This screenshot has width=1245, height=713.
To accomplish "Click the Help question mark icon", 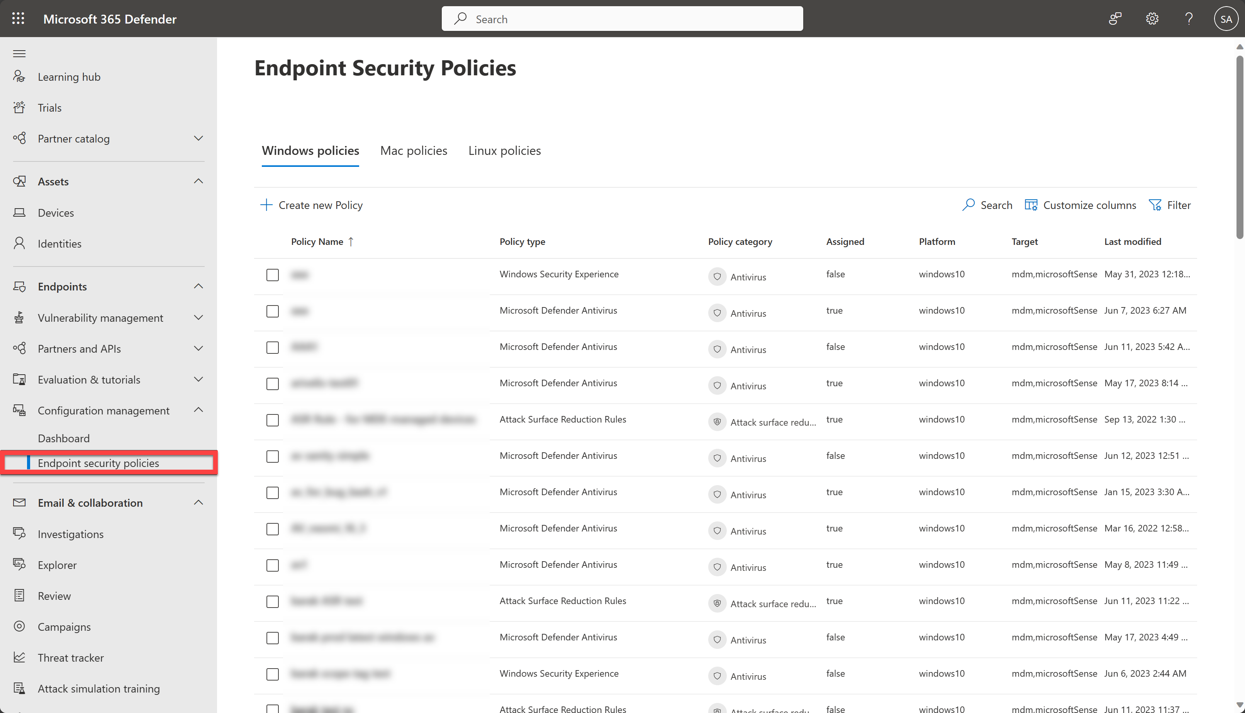I will (x=1189, y=19).
